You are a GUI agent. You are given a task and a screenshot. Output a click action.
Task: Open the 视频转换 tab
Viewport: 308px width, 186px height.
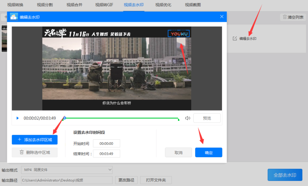click(15, 5)
